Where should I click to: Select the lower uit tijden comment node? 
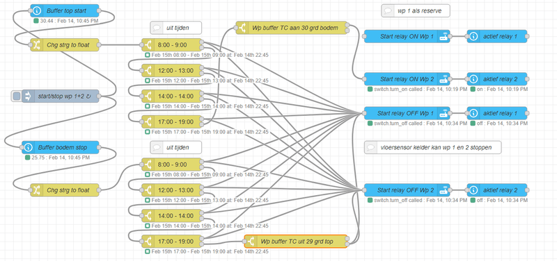[176, 147]
